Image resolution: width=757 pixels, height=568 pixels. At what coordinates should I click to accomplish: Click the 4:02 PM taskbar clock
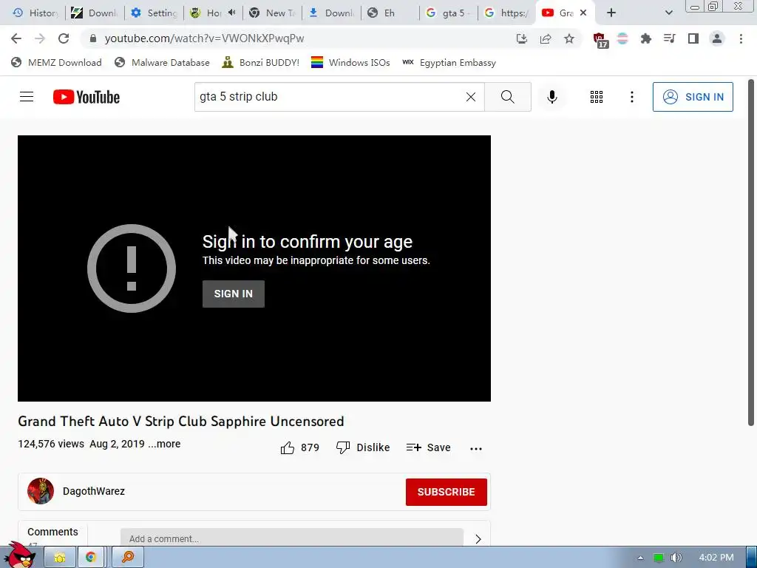pos(716,558)
